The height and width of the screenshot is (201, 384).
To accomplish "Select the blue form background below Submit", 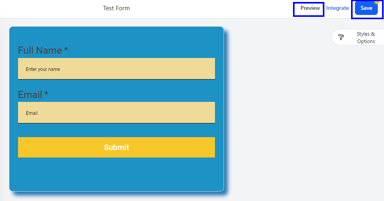I will click(x=116, y=174).
